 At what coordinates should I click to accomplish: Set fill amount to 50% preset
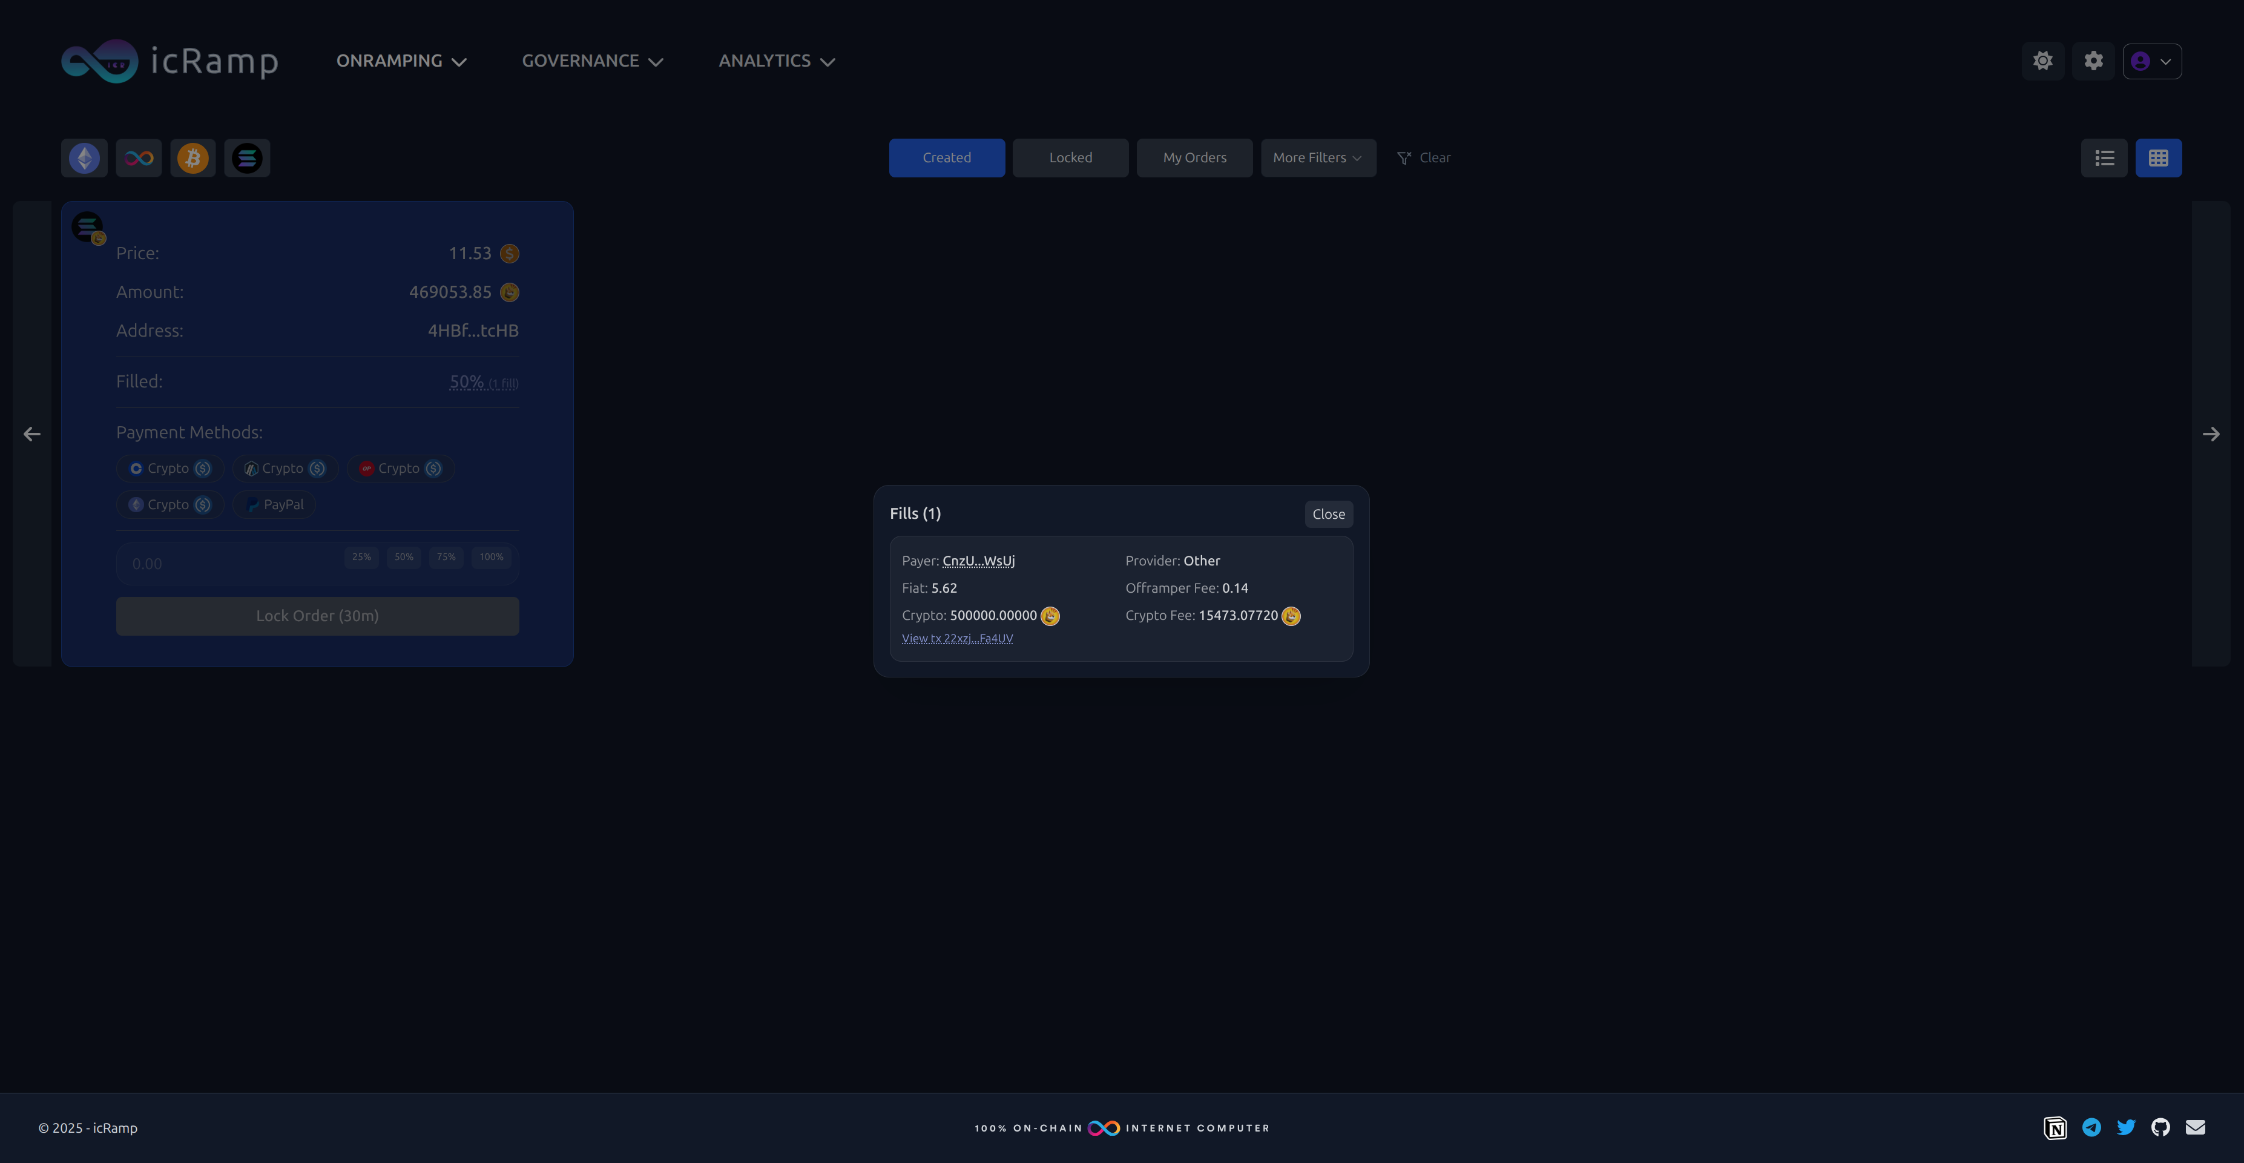point(403,558)
